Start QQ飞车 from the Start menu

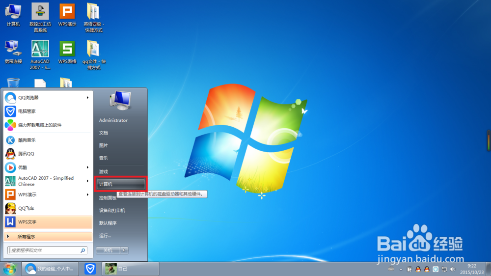(x=48, y=208)
